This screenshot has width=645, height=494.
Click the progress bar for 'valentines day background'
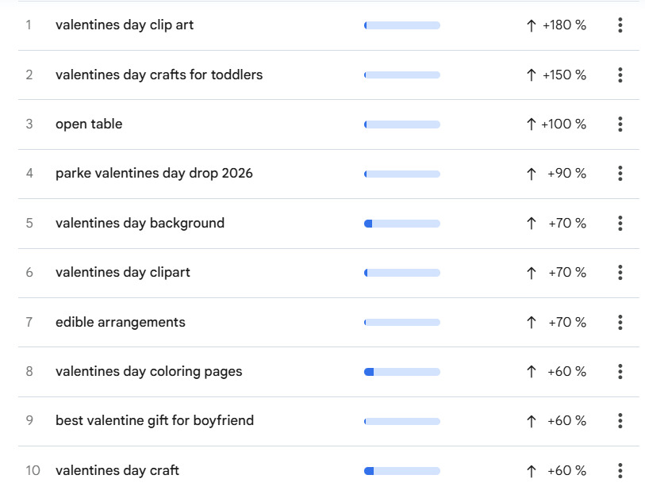click(401, 223)
